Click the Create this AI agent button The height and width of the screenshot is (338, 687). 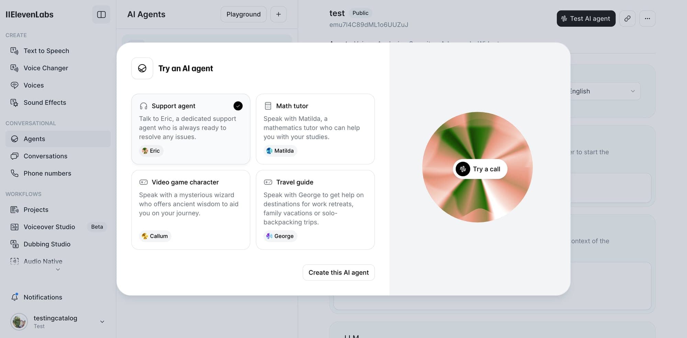point(338,272)
